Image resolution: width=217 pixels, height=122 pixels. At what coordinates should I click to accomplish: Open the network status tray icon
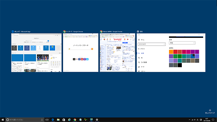(x=192, y=120)
